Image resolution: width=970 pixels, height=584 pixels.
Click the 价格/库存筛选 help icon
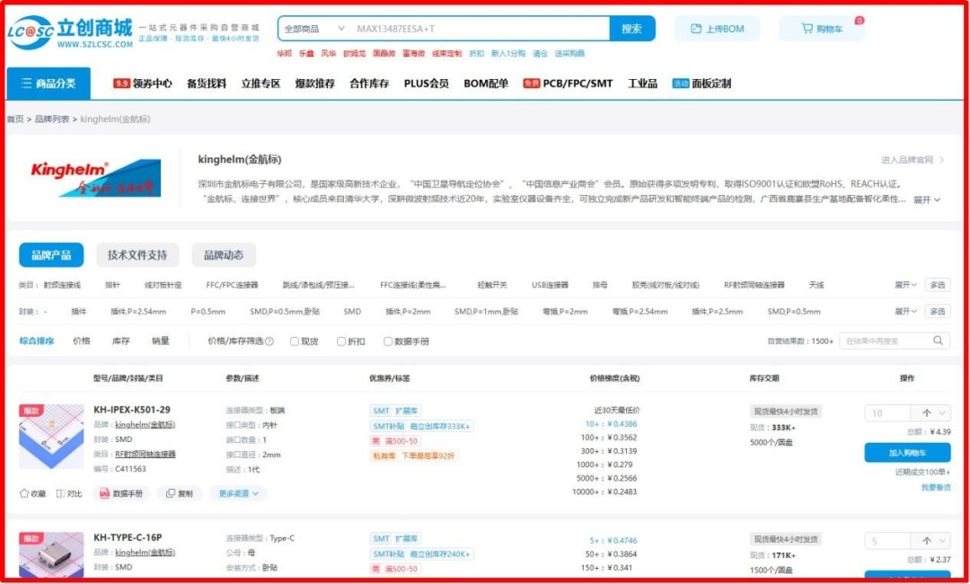(x=269, y=341)
